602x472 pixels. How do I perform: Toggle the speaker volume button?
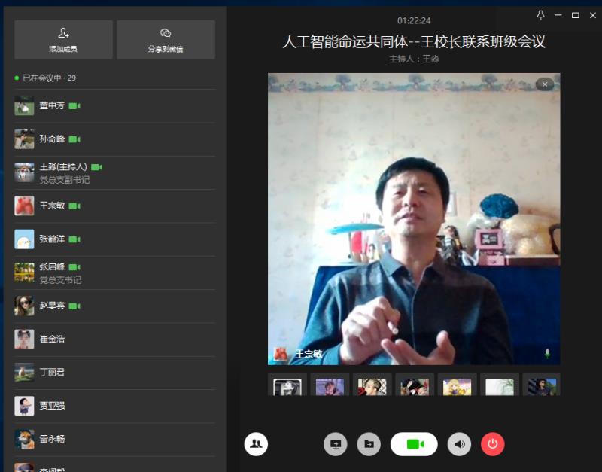pos(459,444)
